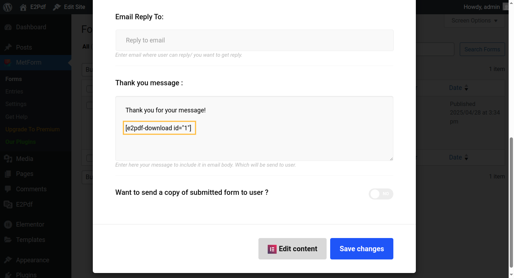
Task: Open the MetForm Settings submenu item
Action: point(16,104)
